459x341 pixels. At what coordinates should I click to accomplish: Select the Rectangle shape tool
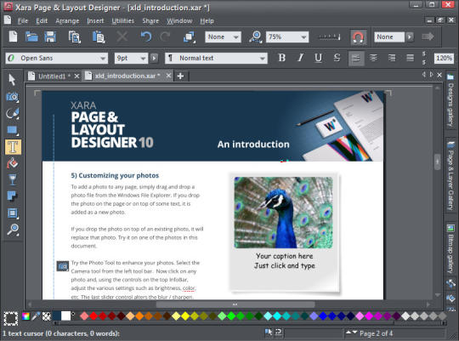pyautogui.click(x=12, y=130)
